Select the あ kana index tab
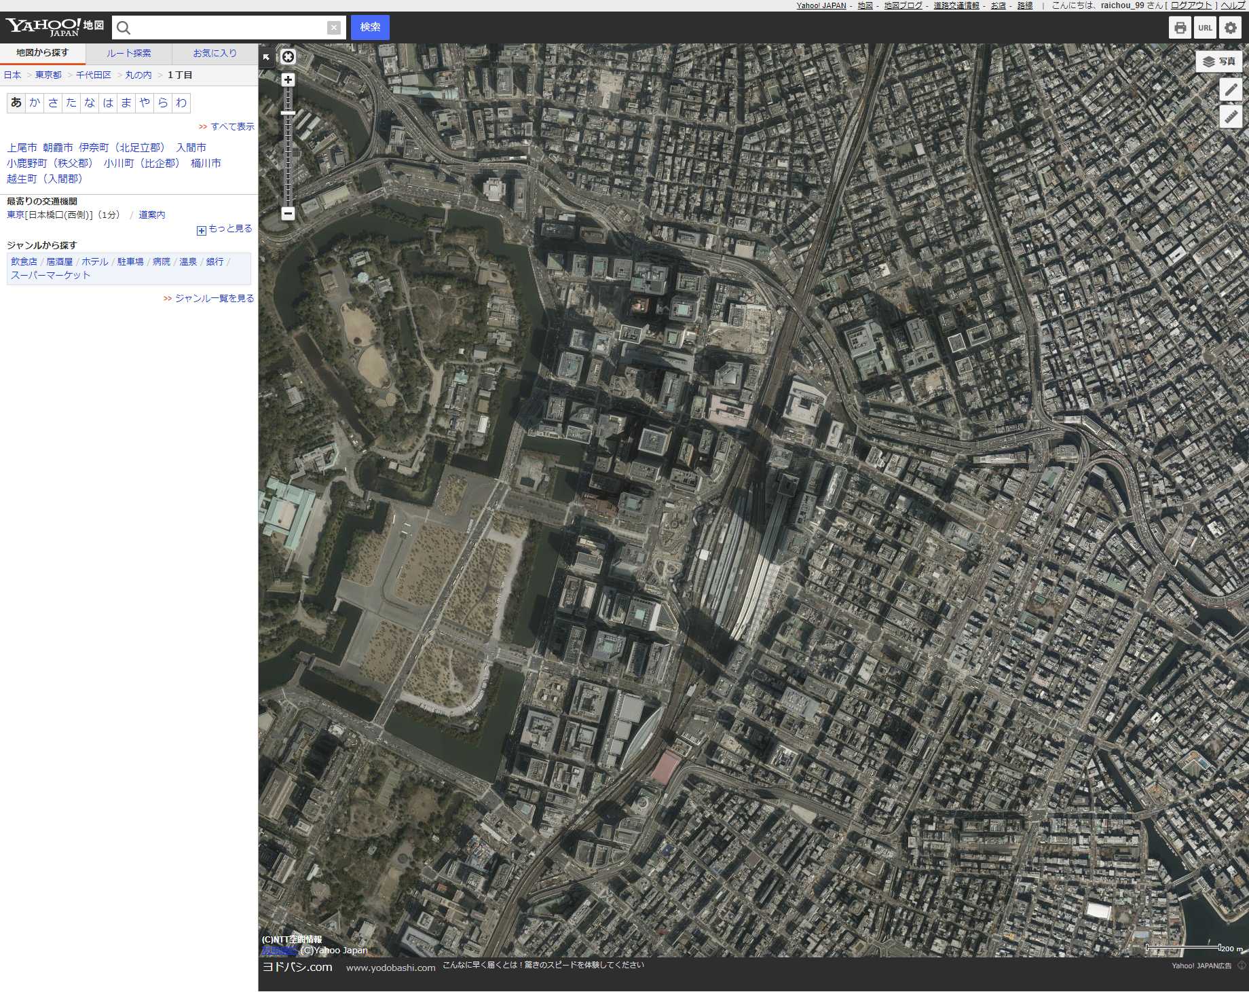 pos(16,103)
